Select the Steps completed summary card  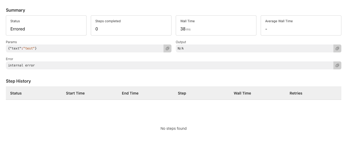pos(131,25)
